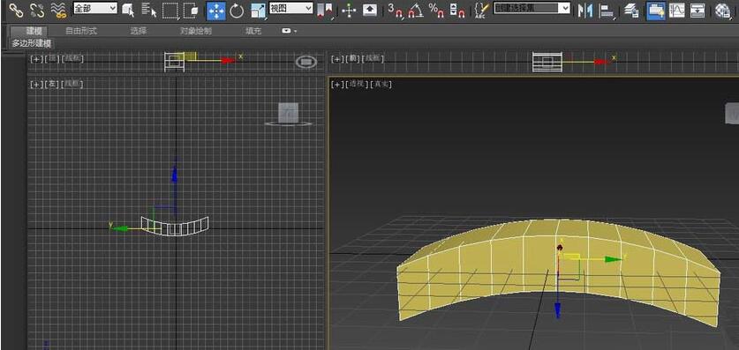Screen dimensions: 739x350
Task: Open the [+] menu of the perspective viewport
Action: pos(336,85)
